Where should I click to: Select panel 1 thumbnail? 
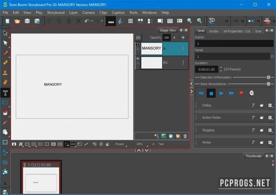point(41,178)
